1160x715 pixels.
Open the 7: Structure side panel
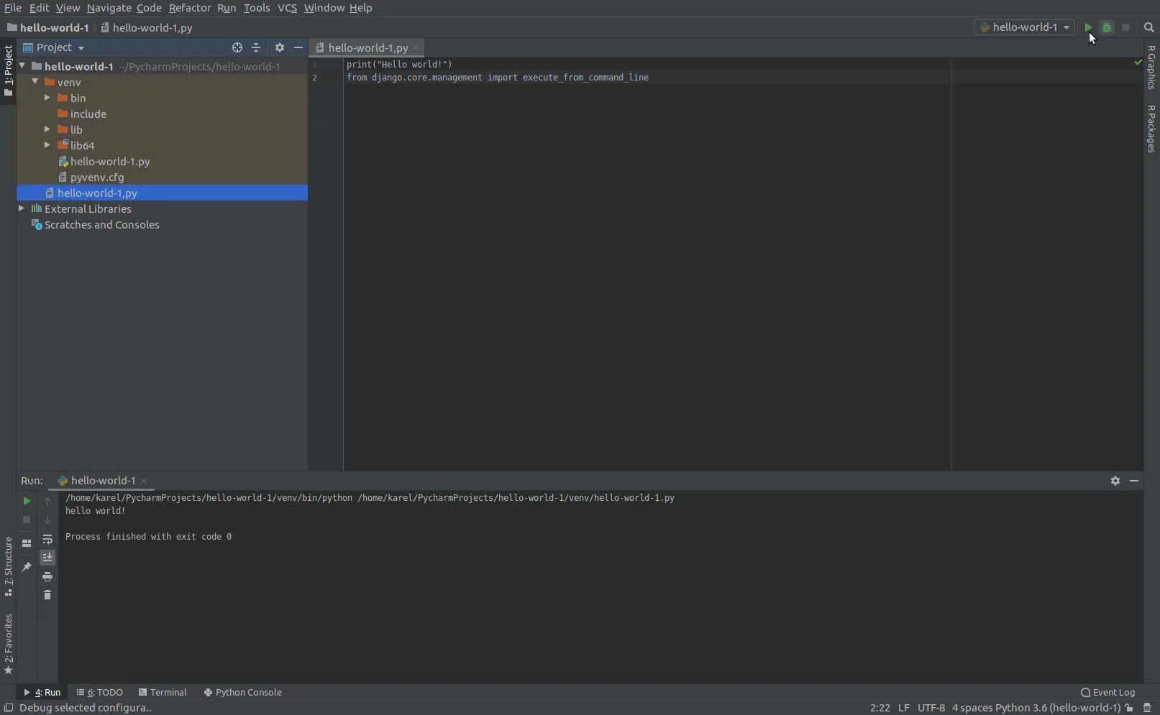click(x=8, y=567)
